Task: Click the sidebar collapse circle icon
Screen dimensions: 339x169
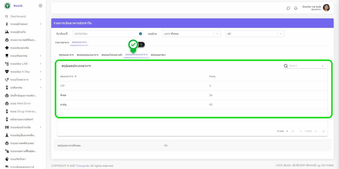Action: pos(40,6)
